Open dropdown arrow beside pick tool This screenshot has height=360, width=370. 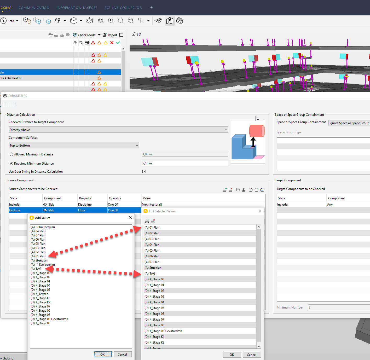pyautogui.click(x=148, y=21)
